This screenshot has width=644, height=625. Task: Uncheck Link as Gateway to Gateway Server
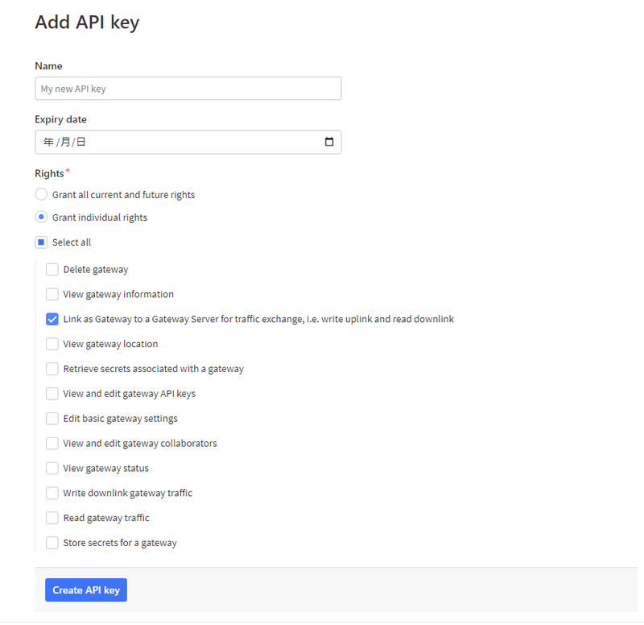click(52, 319)
